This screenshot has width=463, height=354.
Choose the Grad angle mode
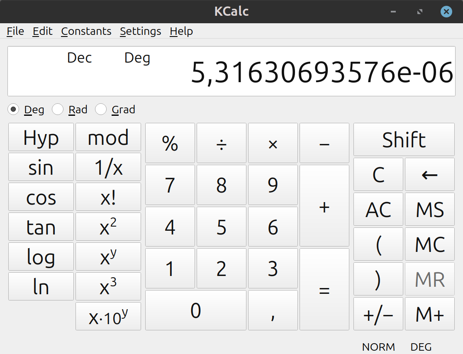101,110
